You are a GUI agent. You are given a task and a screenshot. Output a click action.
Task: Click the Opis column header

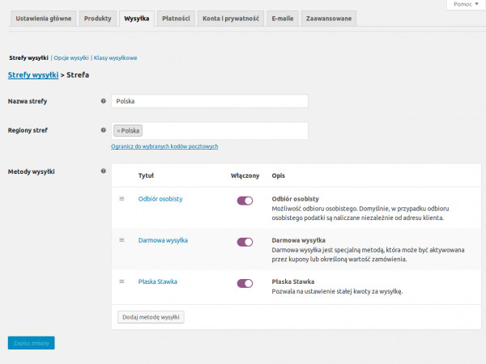click(279, 176)
